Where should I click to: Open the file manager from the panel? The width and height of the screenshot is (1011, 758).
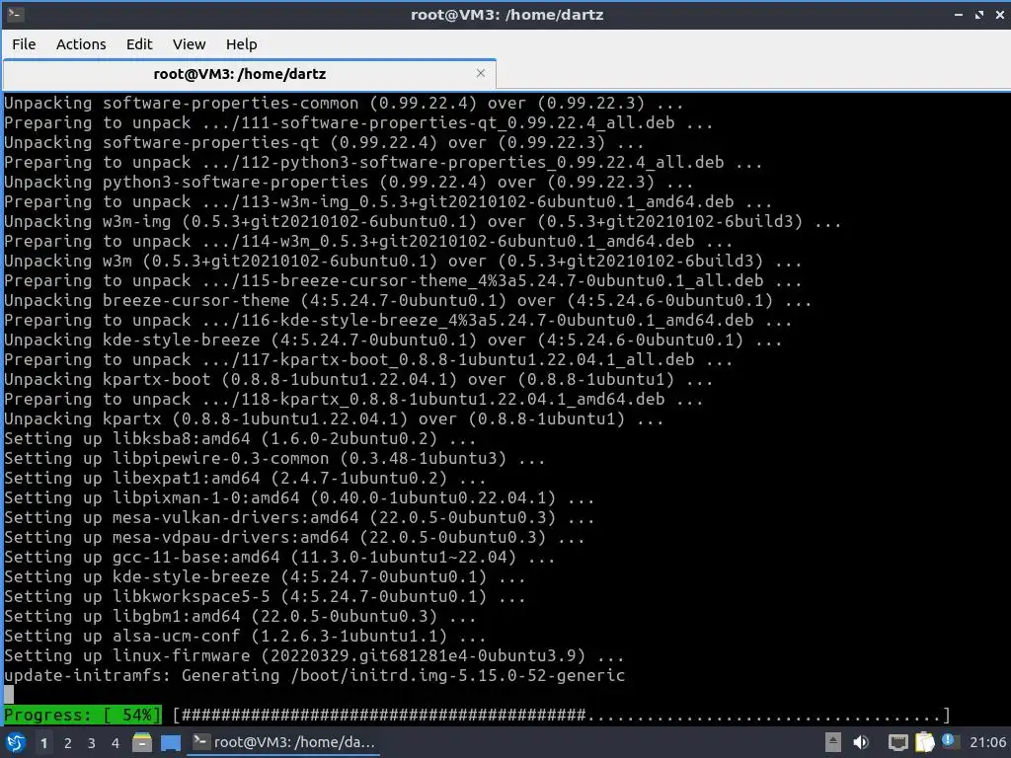142,742
